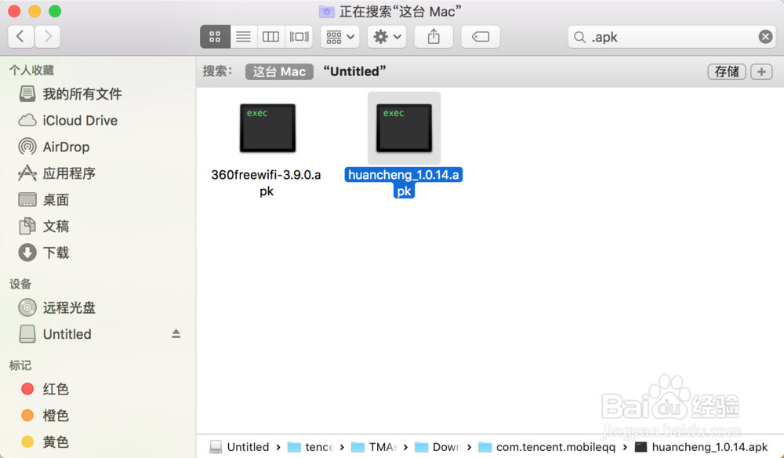Click huancheng_1.0.14.apk in path bar
Screen dimensions: 784x458
[701, 447]
